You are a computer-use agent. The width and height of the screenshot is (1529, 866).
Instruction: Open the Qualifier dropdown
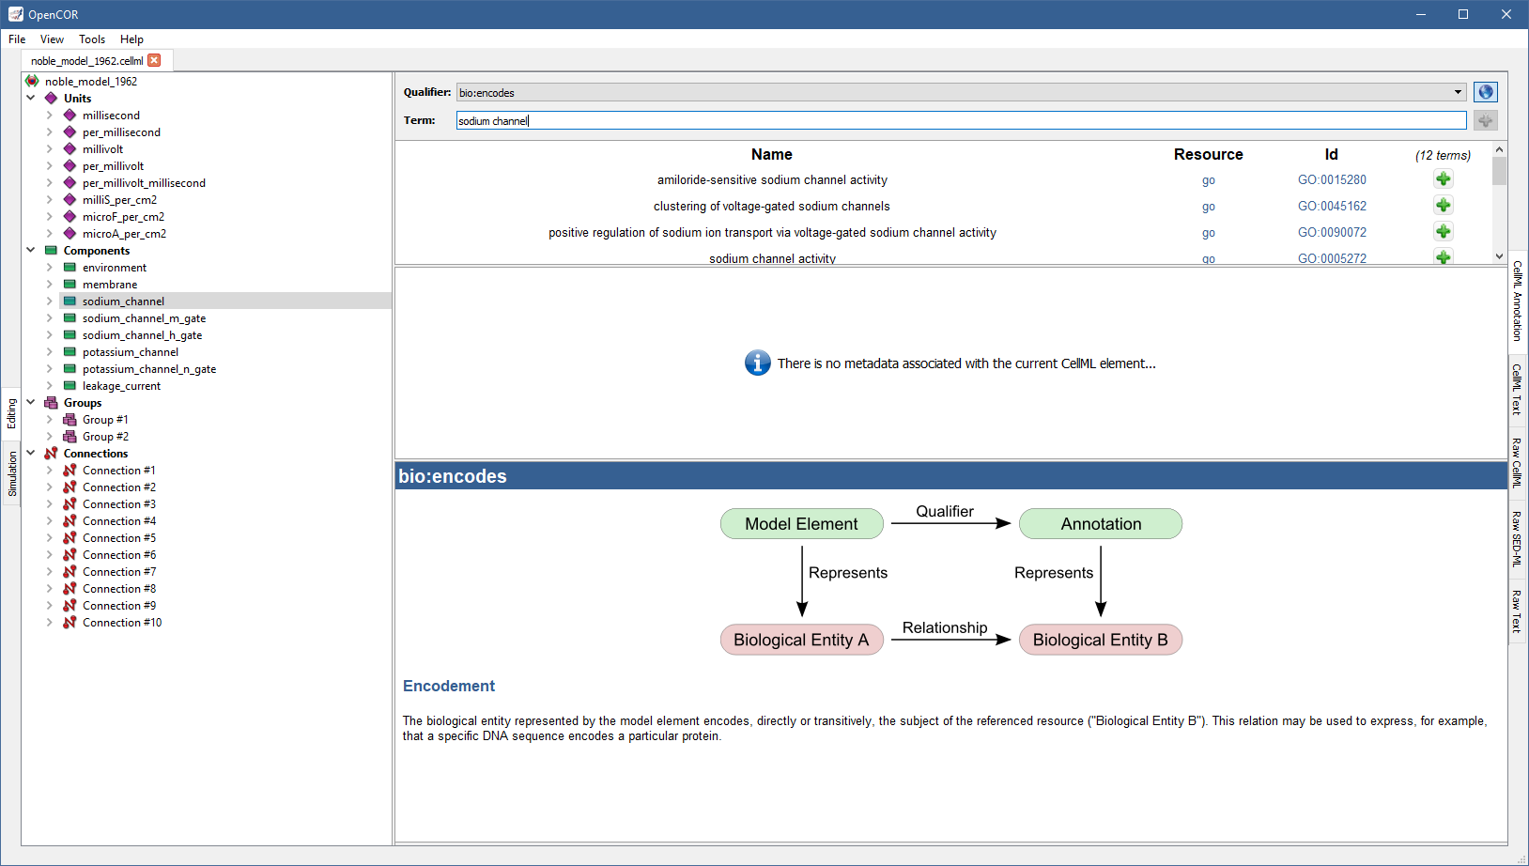click(1458, 92)
